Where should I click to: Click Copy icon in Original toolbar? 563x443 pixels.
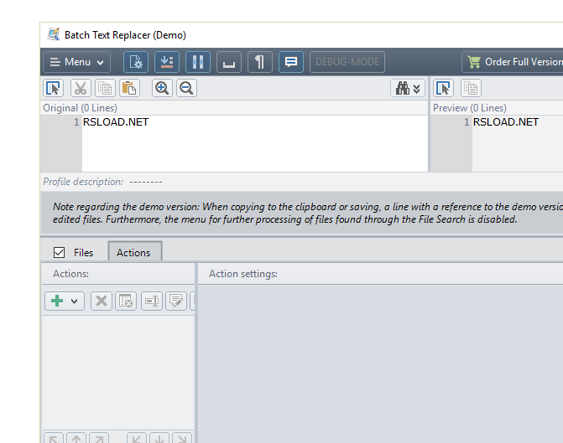(x=105, y=88)
